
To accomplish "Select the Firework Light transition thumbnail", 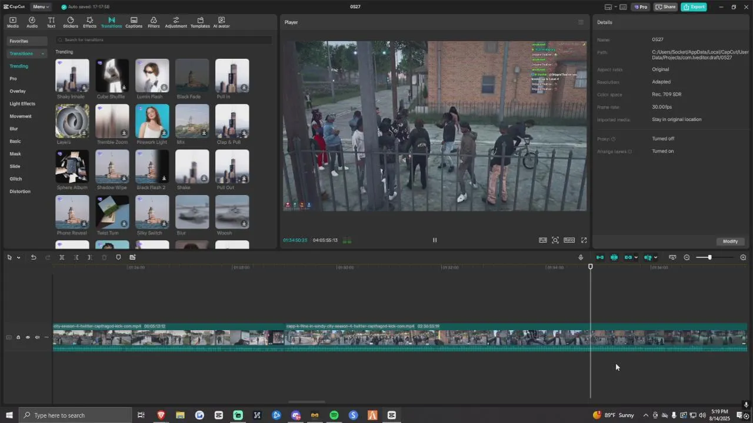I will pyautogui.click(x=152, y=121).
